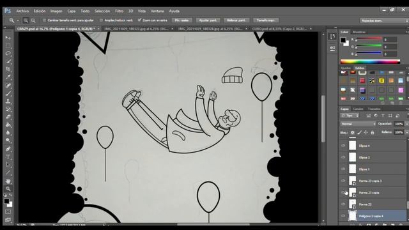This screenshot has height=230, width=409.
Task: Open the Edición menu
Action: [40, 11]
